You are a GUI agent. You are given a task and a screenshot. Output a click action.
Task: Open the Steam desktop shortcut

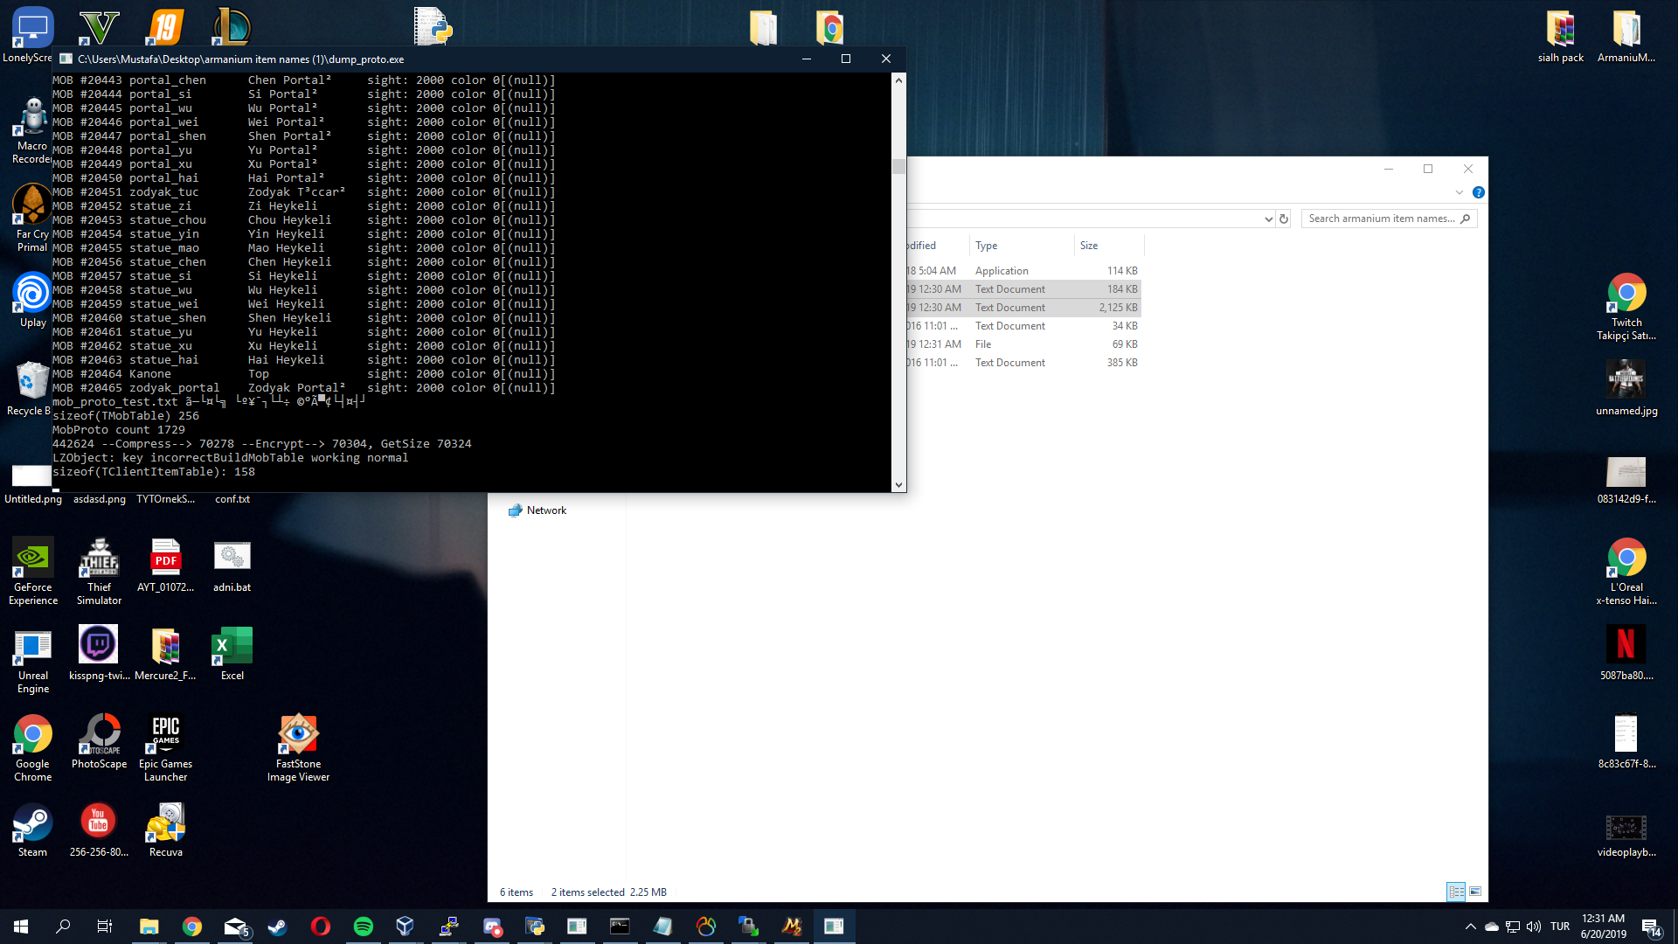(32, 830)
